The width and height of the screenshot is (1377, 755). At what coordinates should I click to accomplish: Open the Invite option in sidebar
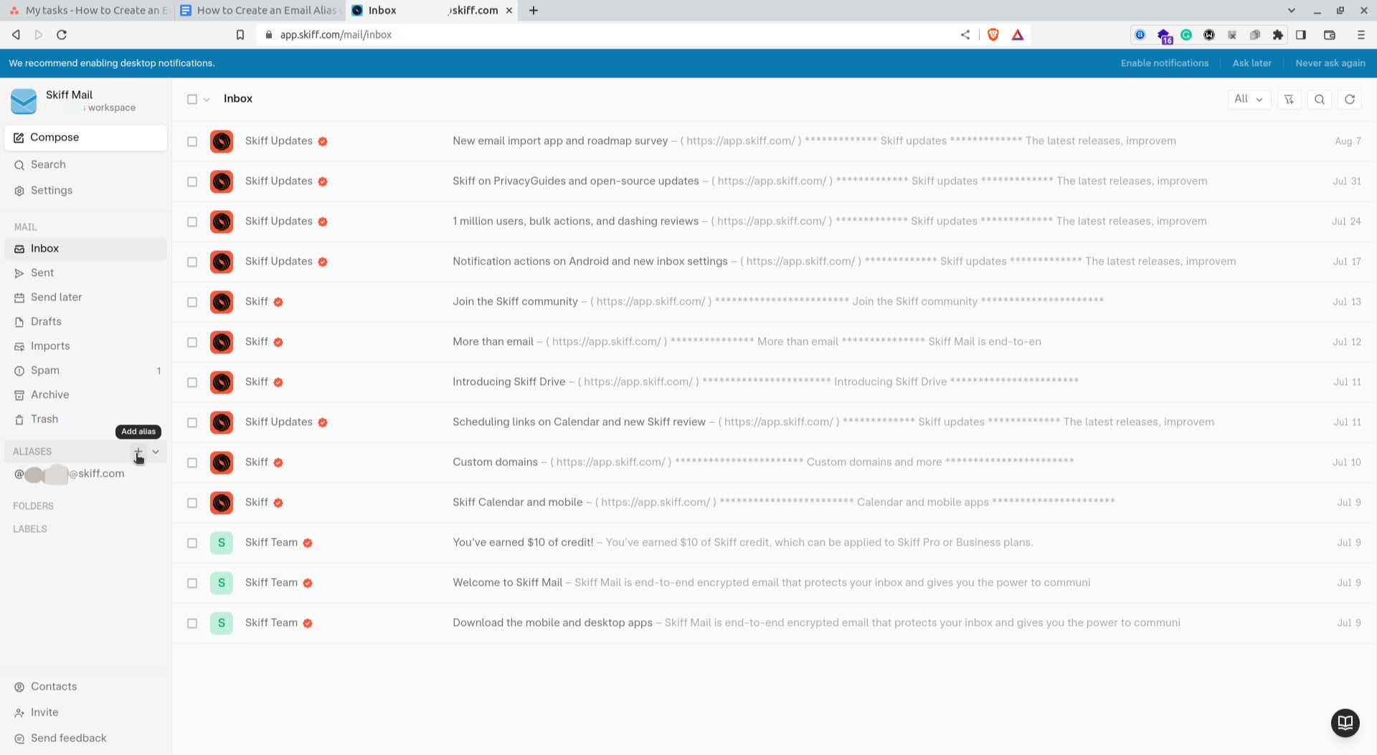click(x=44, y=712)
